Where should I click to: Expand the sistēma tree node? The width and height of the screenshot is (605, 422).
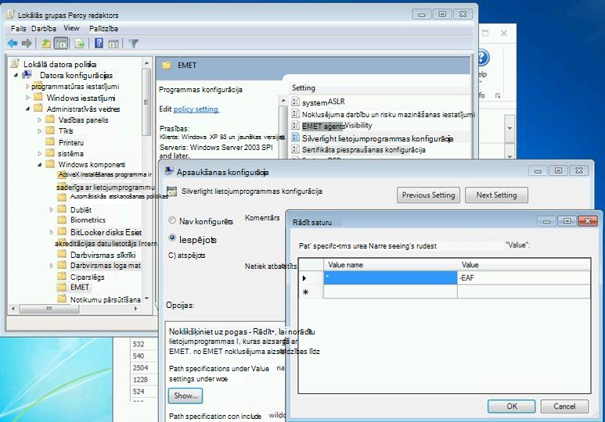pyautogui.click(x=39, y=153)
